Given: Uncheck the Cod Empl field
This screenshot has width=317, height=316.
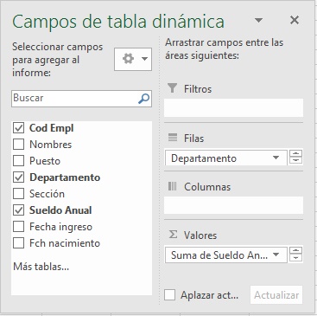Looking at the screenshot, I should tap(18, 127).
